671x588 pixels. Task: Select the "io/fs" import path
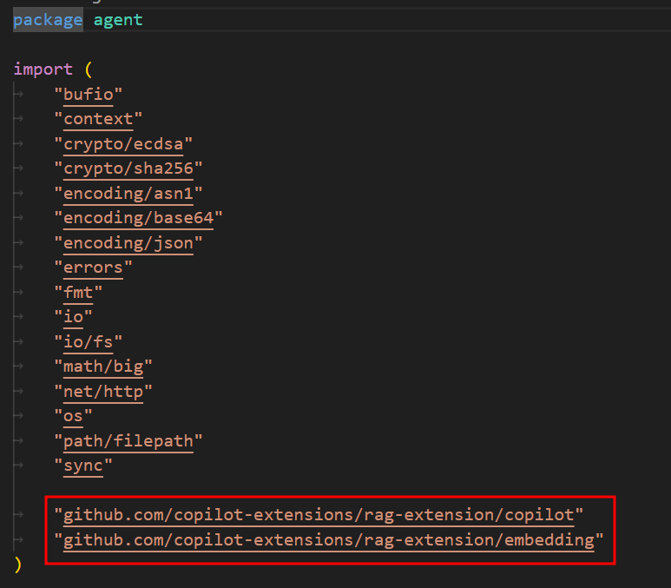(89, 342)
